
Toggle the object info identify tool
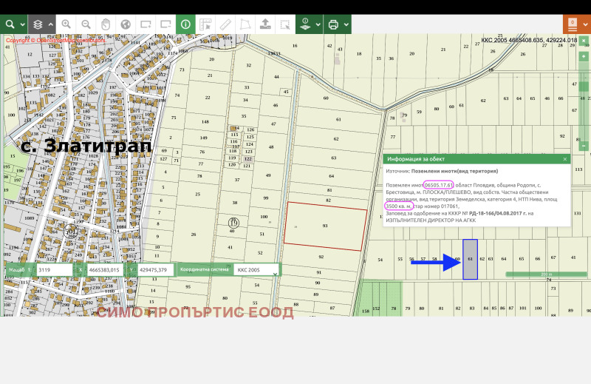coord(185,24)
